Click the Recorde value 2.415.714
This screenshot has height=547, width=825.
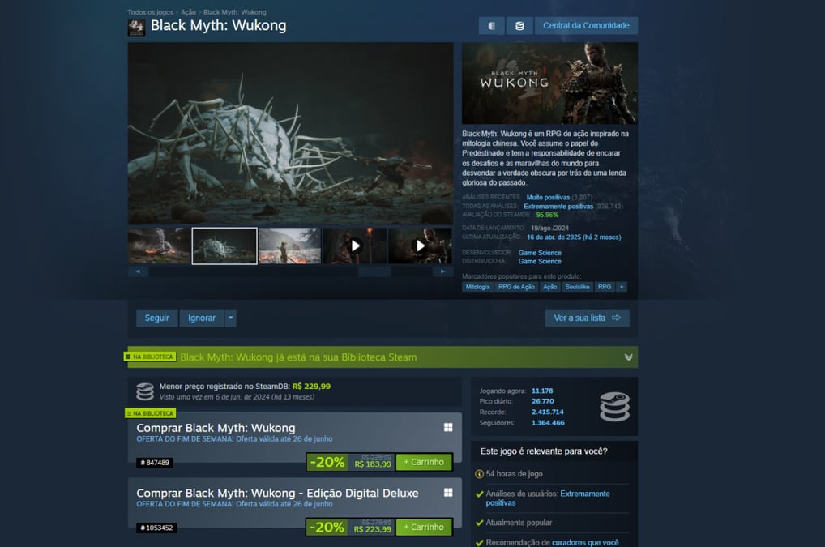click(547, 412)
